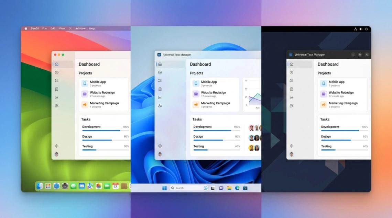Click the Windows Start button on taskbar

tap(164, 188)
